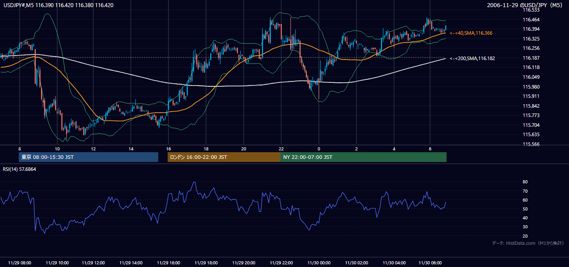Click the 11/29 22:00 time axis label
This screenshot has width=569, height=267.
coord(281,263)
